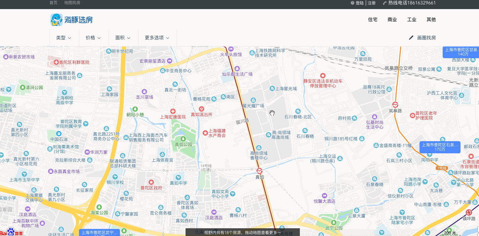
Task: Expand the 更多选项 dropdown
Action: pyautogui.click(x=157, y=38)
